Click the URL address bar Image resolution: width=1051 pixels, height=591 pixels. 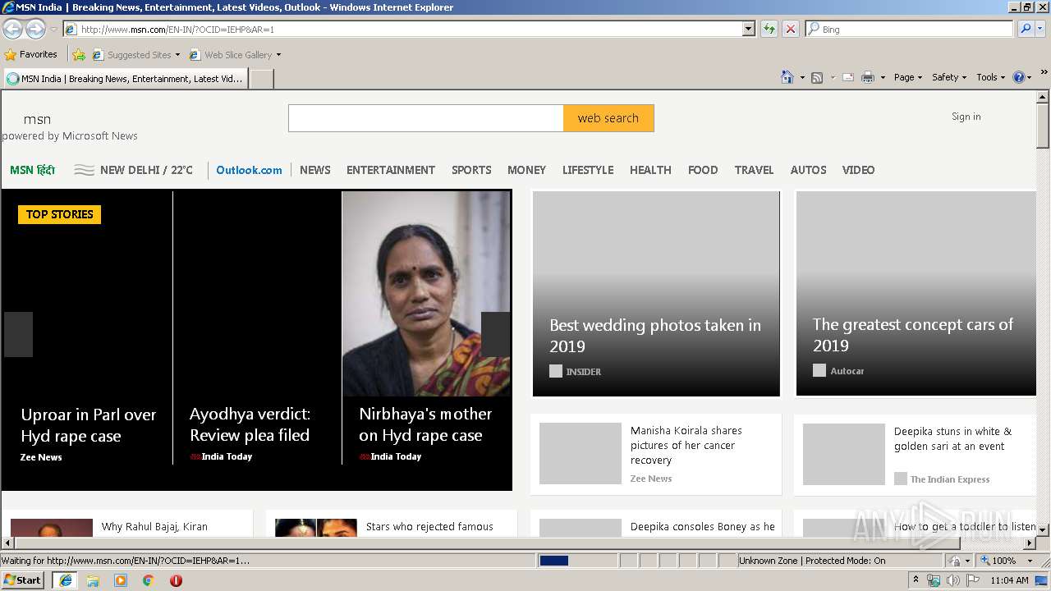coord(402,29)
